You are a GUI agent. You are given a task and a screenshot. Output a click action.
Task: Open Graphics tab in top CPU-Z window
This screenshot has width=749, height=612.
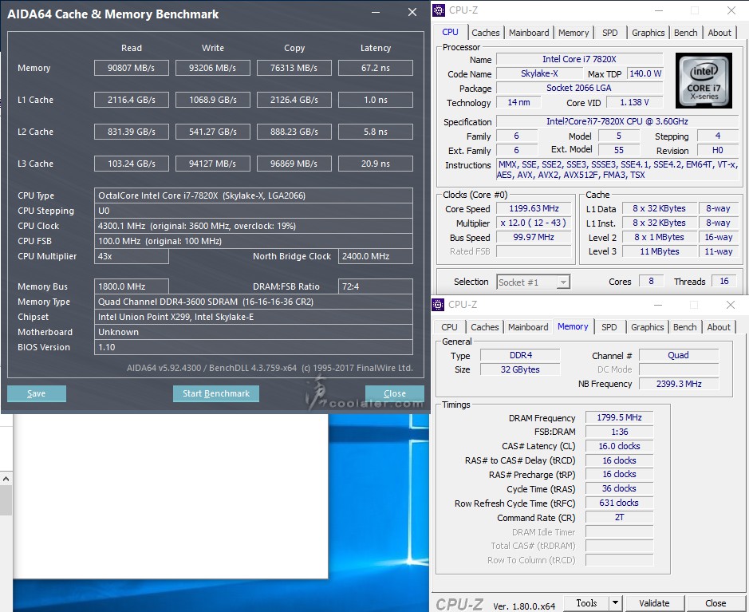(648, 33)
